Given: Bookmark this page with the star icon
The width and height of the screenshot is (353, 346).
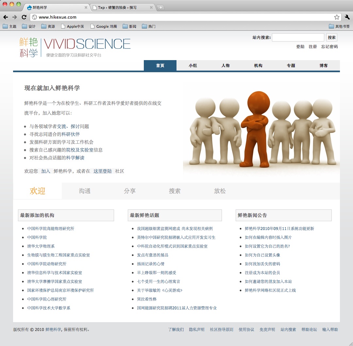Looking at the screenshot, I should click(336, 17).
